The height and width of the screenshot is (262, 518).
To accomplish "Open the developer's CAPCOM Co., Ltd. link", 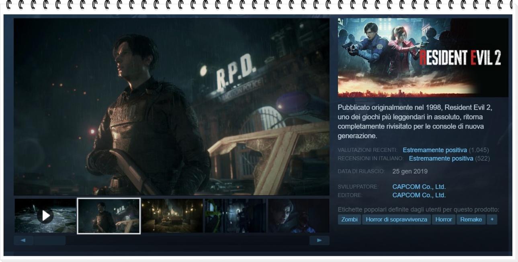I will [419, 187].
